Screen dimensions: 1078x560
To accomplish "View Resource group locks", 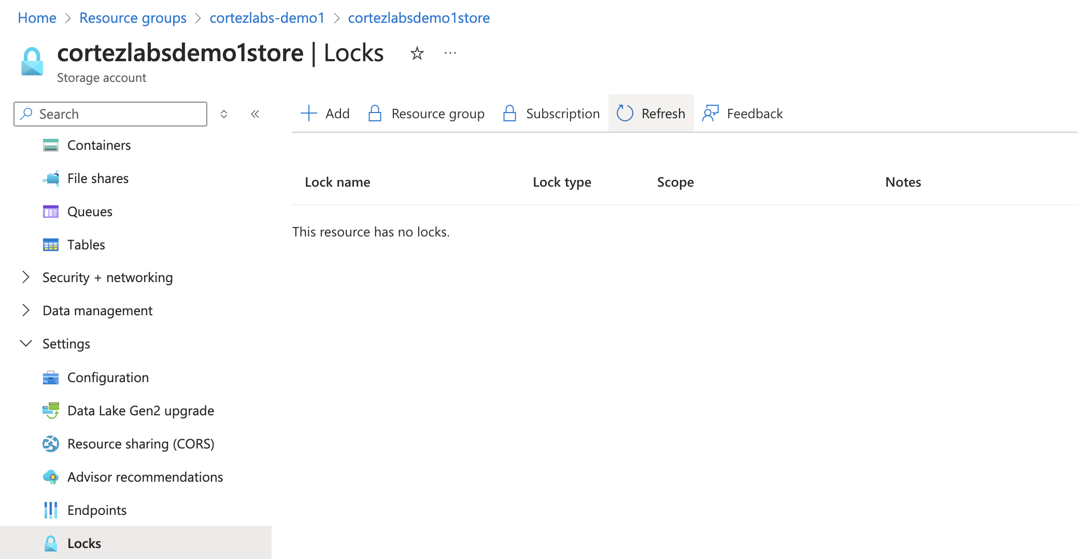I will (x=427, y=113).
